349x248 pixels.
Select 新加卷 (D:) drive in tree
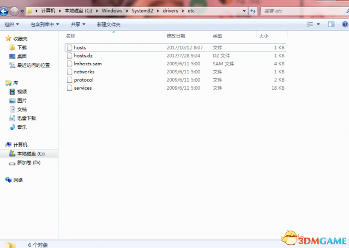click(x=28, y=163)
